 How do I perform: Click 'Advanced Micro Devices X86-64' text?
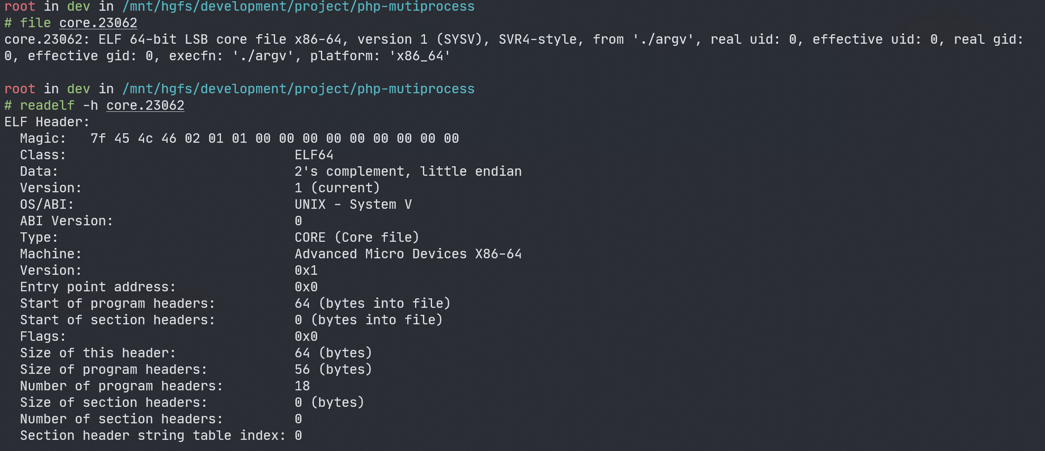coord(408,254)
